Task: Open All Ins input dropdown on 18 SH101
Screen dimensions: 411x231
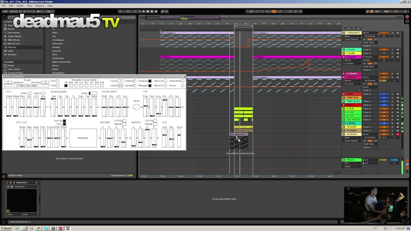Action: pos(370,134)
